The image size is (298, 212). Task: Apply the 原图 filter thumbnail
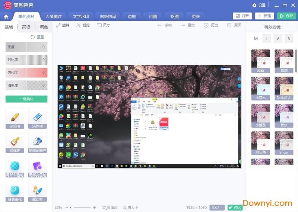tap(261, 61)
